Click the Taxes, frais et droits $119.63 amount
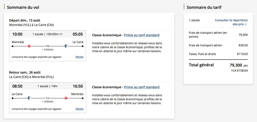Viewport: 257px width, 122px height. pyautogui.click(x=242, y=54)
